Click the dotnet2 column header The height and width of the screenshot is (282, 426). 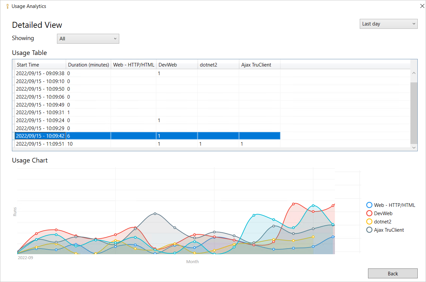(x=218, y=65)
